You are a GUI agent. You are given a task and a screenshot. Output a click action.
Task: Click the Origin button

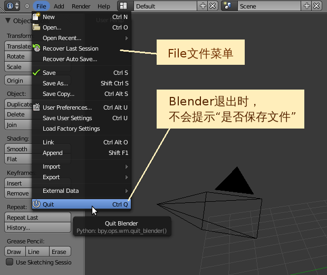coord(18,81)
